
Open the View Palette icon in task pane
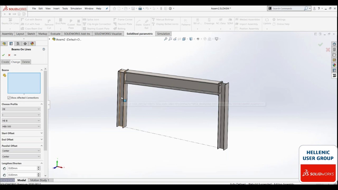click(334, 60)
